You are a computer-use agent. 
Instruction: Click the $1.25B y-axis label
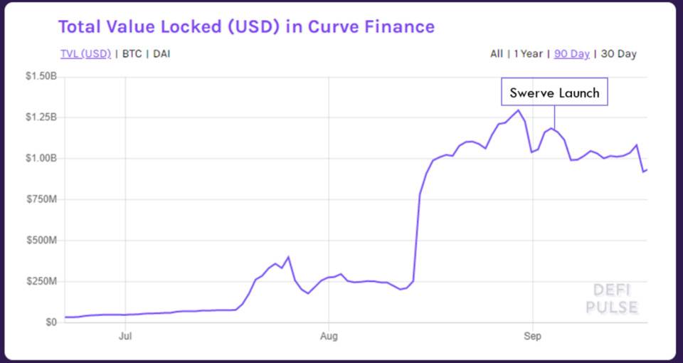[42, 117]
